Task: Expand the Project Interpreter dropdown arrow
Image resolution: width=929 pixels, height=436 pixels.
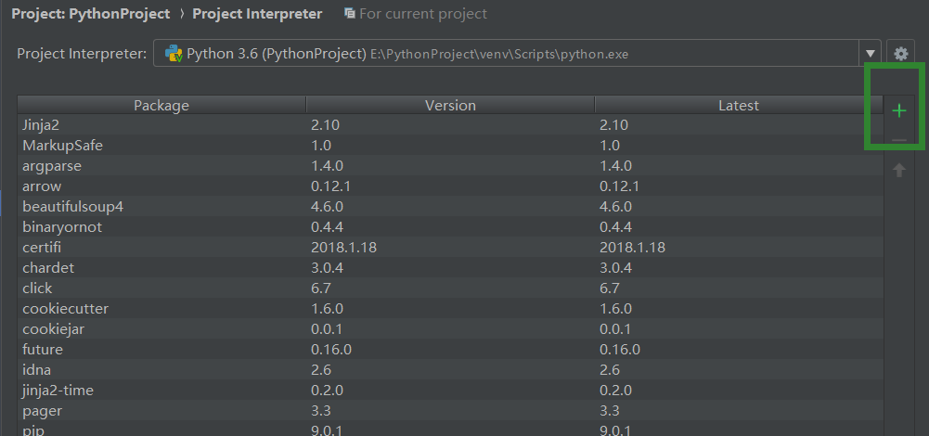Action: (871, 54)
